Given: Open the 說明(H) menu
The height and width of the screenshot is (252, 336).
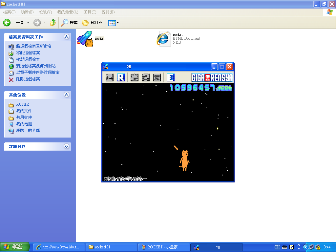Looking at the screenshot, I should [x=108, y=12].
